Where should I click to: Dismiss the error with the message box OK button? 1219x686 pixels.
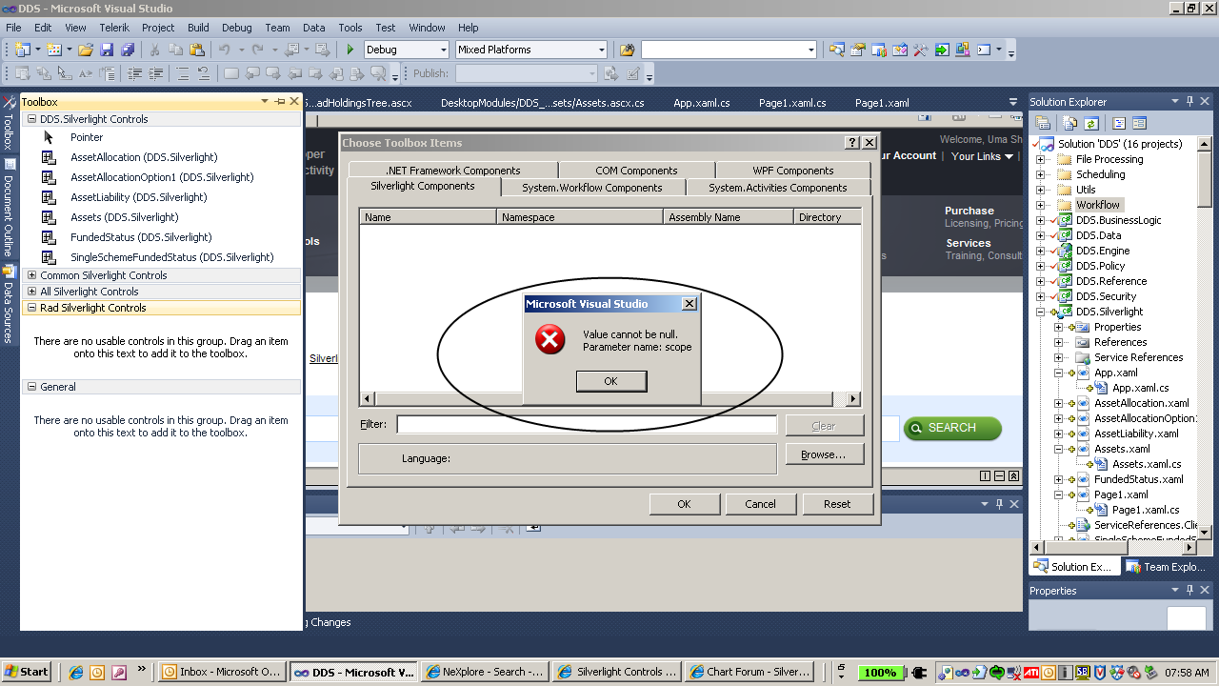pos(611,381)
